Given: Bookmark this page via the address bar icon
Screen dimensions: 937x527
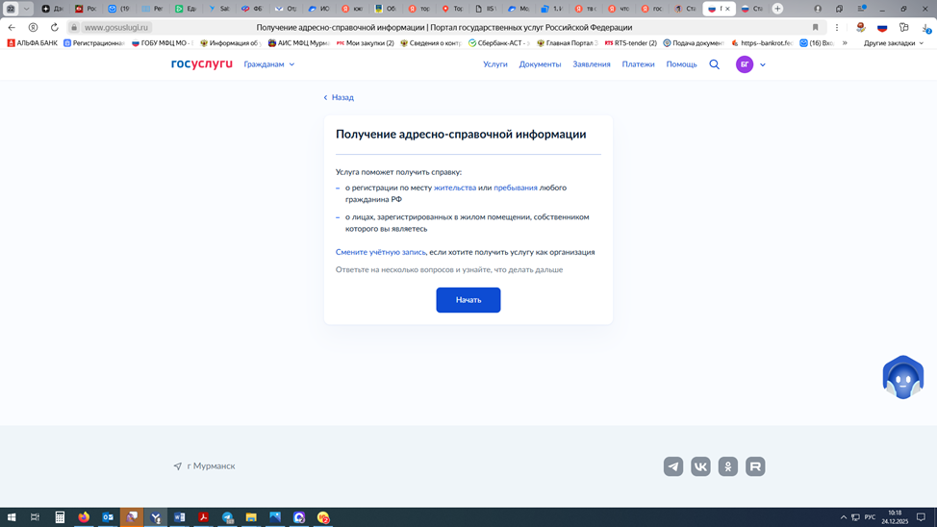Looking at the screenshot, I should point(815,28).
